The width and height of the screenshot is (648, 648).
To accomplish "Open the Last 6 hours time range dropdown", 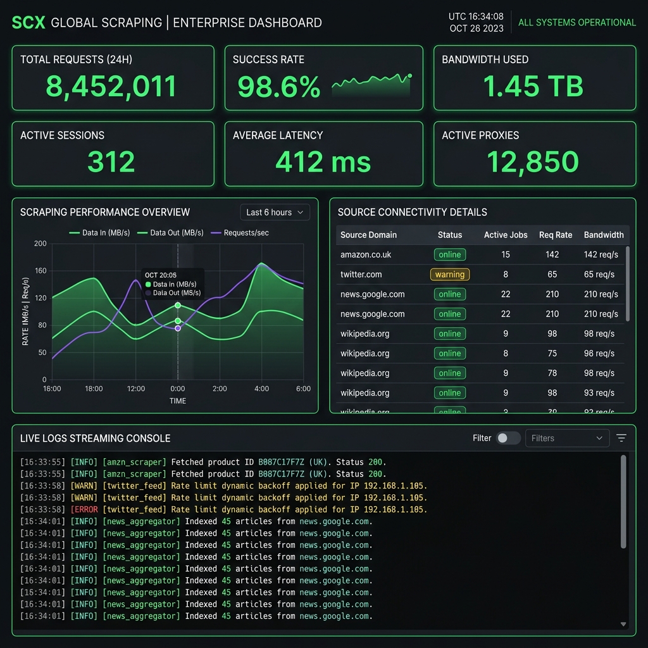I will click(275, 213).
